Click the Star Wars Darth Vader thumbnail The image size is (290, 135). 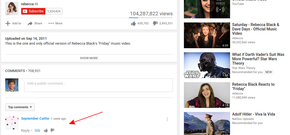(207, 65)
